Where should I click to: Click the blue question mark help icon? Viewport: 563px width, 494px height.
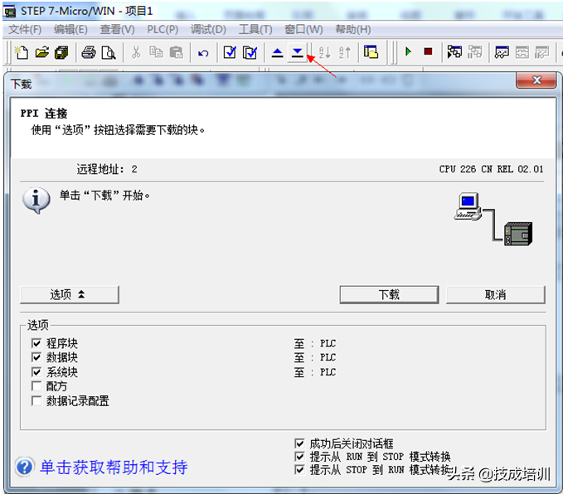pyautogui.click(x=24, y=467)
